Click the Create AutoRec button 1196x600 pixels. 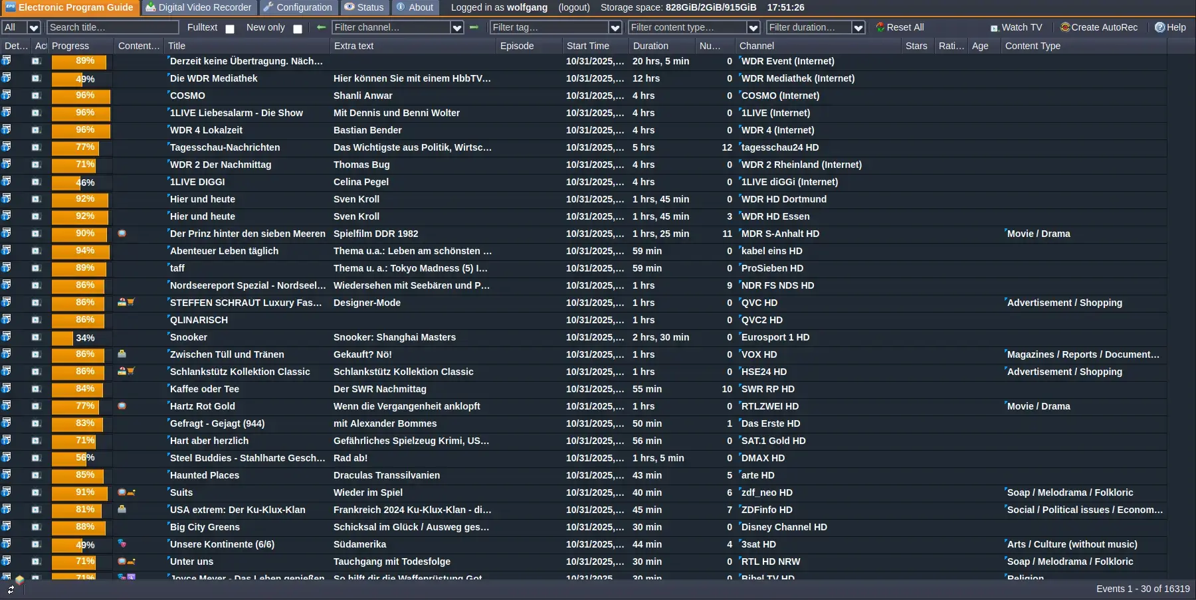[1099, 27]
